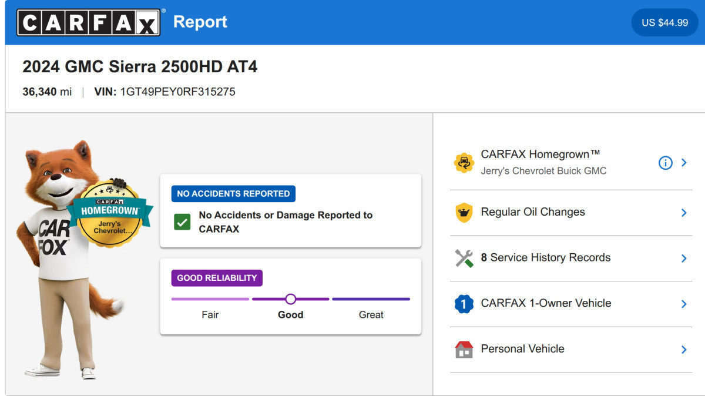The width and height of the screenshot is (705, 396).
Task: Click the wrench Service History icon
Action: click(464, 258)
